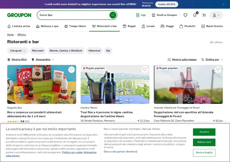Select Ristoranti e bar tab
The image size is (230, 162).
[x=104, y=26]
